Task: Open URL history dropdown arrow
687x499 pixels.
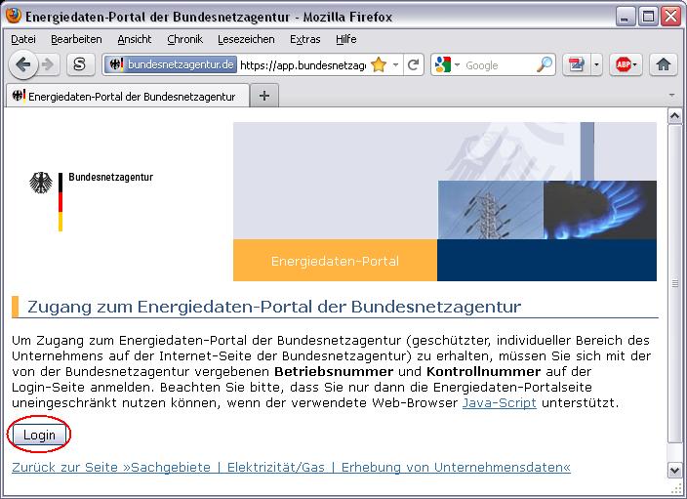Action: pos(395,64)
